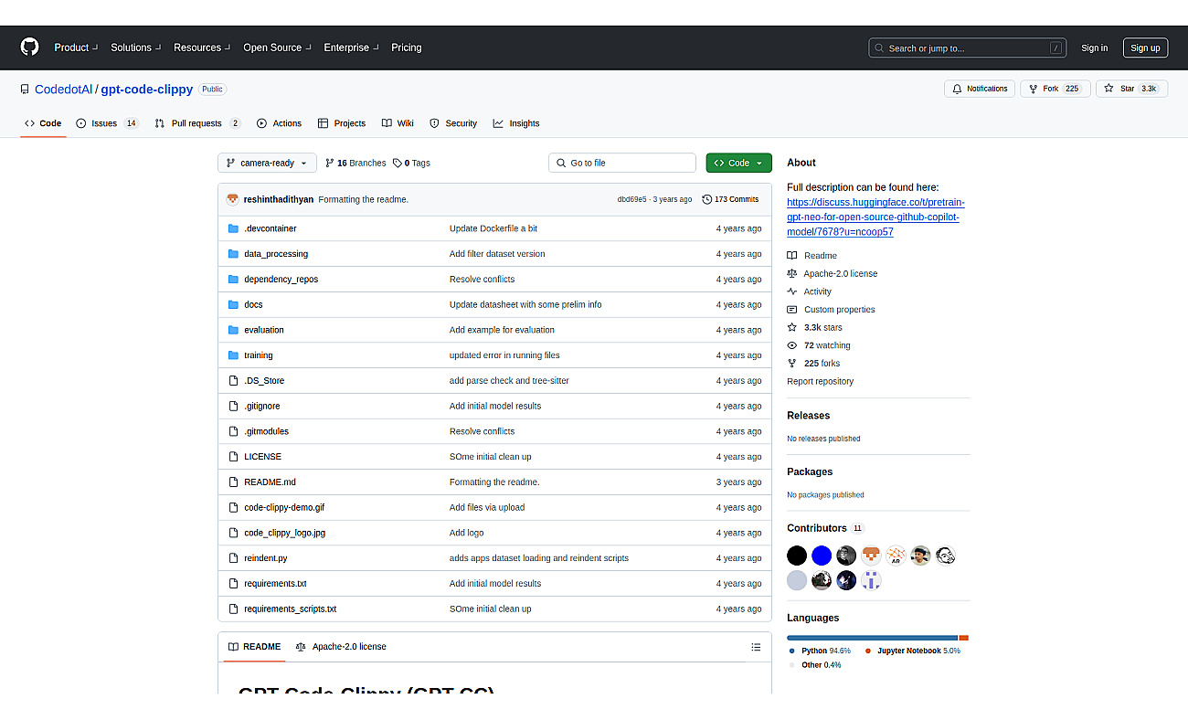1188x720 pixels.
Task: Open the Product menu
Action: [x=76, y=48]
